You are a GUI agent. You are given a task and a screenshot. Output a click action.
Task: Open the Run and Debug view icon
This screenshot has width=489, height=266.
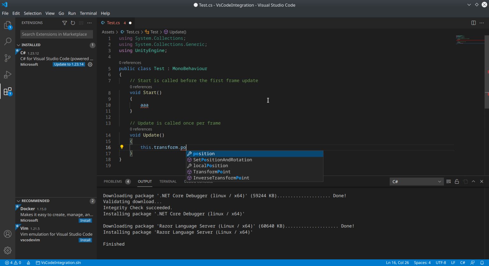(8, 75)
